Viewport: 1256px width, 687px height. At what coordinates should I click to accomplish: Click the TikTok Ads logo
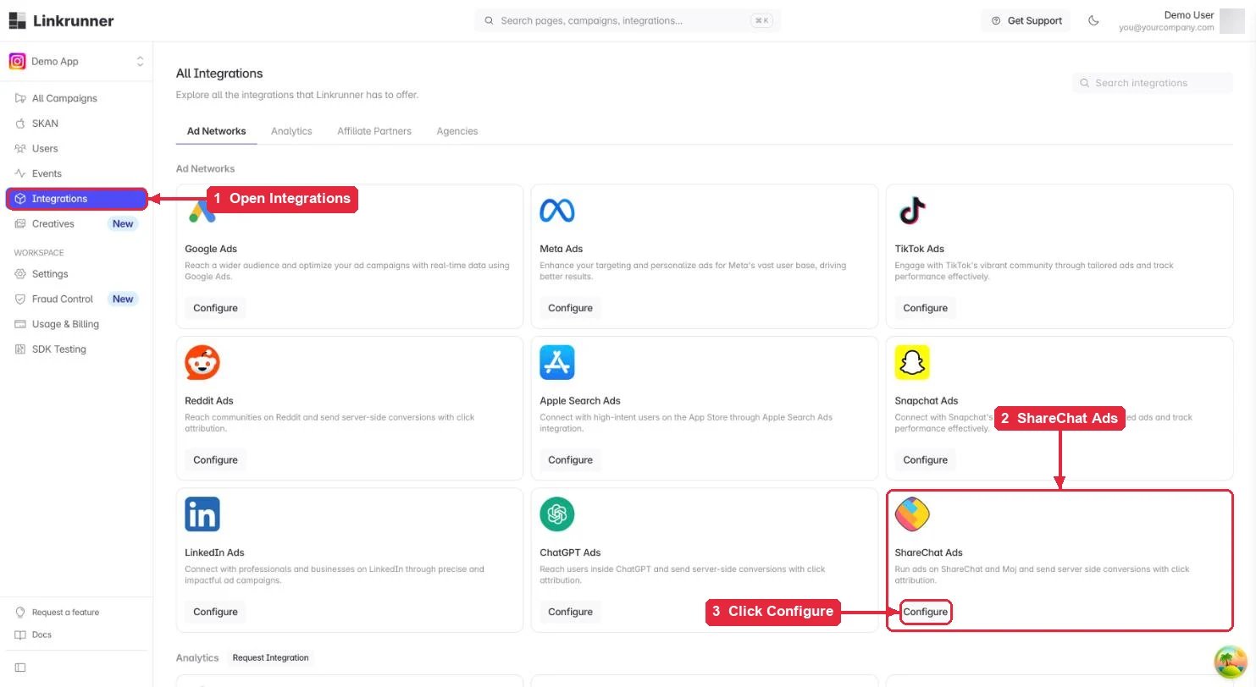912,211
